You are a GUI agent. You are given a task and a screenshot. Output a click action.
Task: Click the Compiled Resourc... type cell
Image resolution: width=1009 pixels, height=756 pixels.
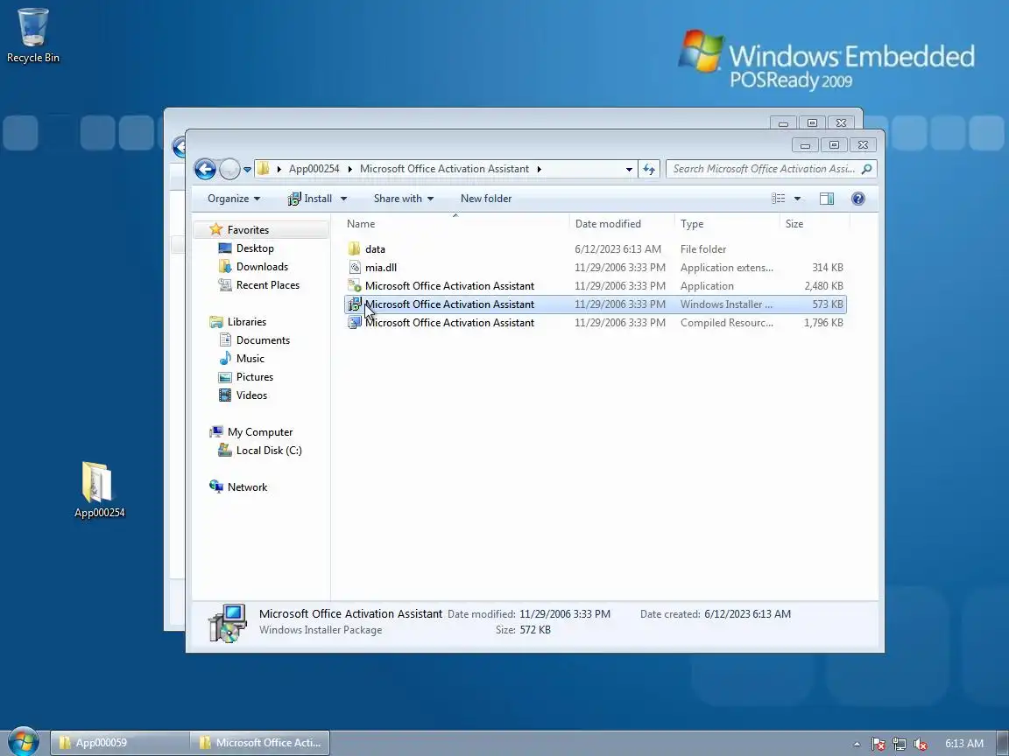point(726,323)
